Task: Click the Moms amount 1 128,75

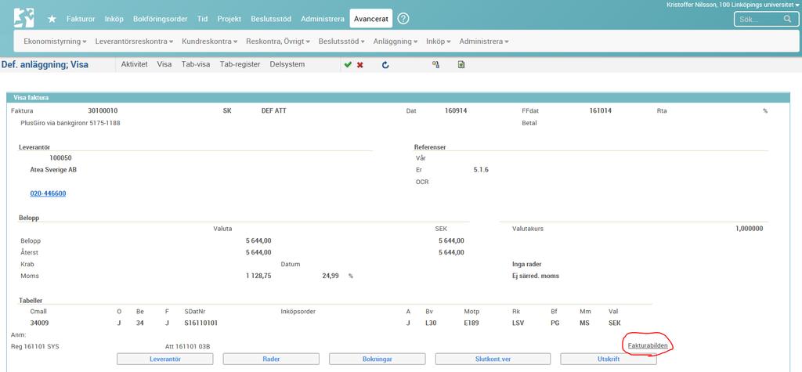Action: (258, 276)
